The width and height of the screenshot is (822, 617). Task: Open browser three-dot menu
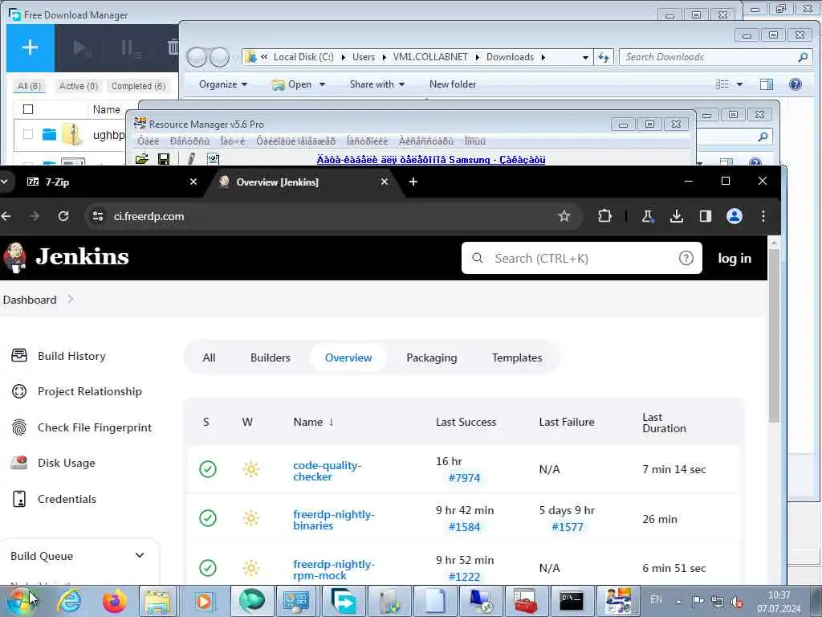click(x=763, y=216)
